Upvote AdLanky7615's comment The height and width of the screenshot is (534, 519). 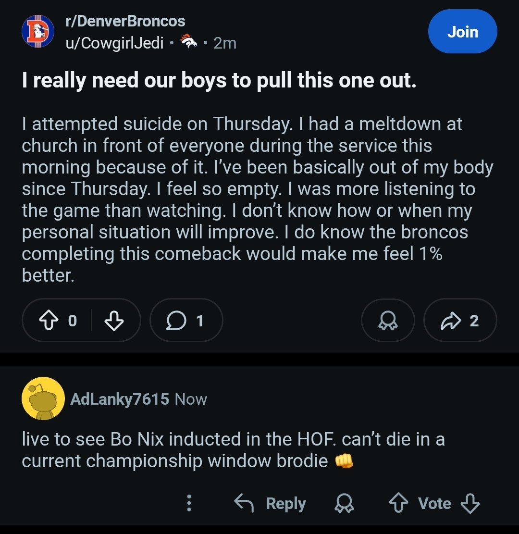(398, 503)
